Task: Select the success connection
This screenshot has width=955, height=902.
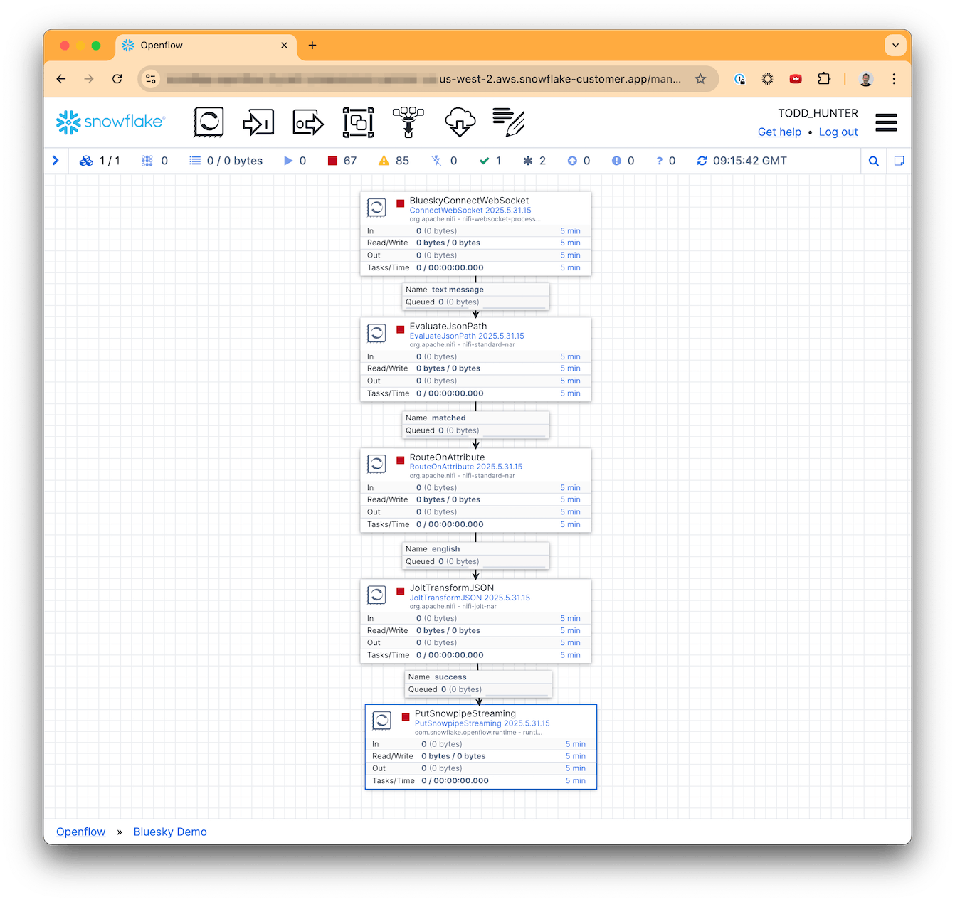Action: click(478, 683)
